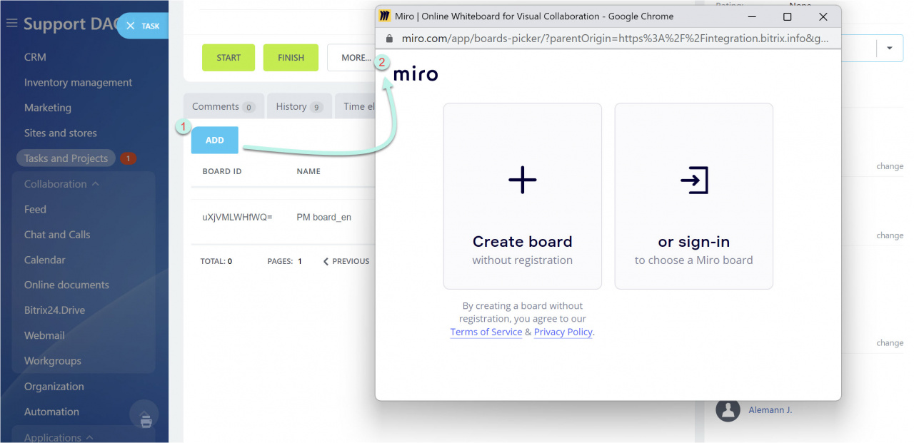Image resolution: width=914 pixels, height=443 pixels.
Task: Open Sites and stores
Action: click(x=61, y=133)
